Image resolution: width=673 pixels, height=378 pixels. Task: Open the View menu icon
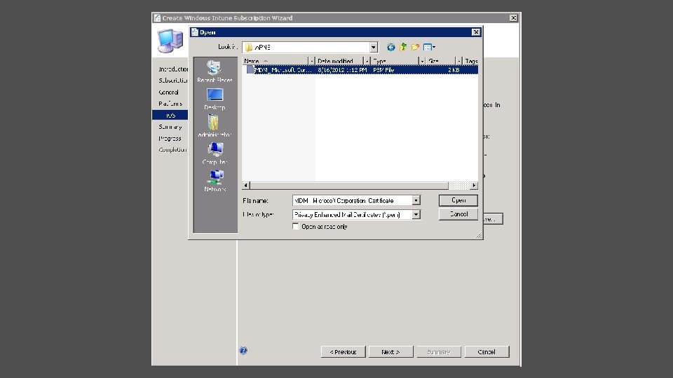[429, 47]
